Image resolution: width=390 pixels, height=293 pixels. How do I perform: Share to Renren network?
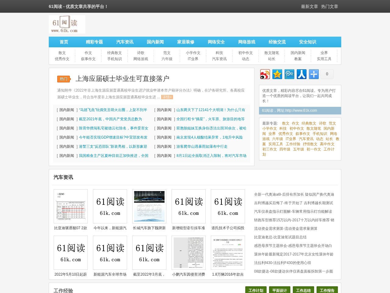[302, 74]
